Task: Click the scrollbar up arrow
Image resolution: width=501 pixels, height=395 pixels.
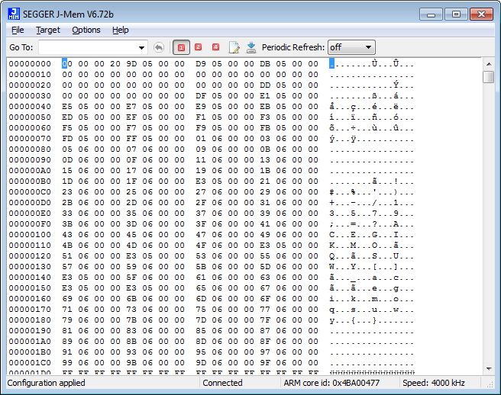Action: click(489, 63)
